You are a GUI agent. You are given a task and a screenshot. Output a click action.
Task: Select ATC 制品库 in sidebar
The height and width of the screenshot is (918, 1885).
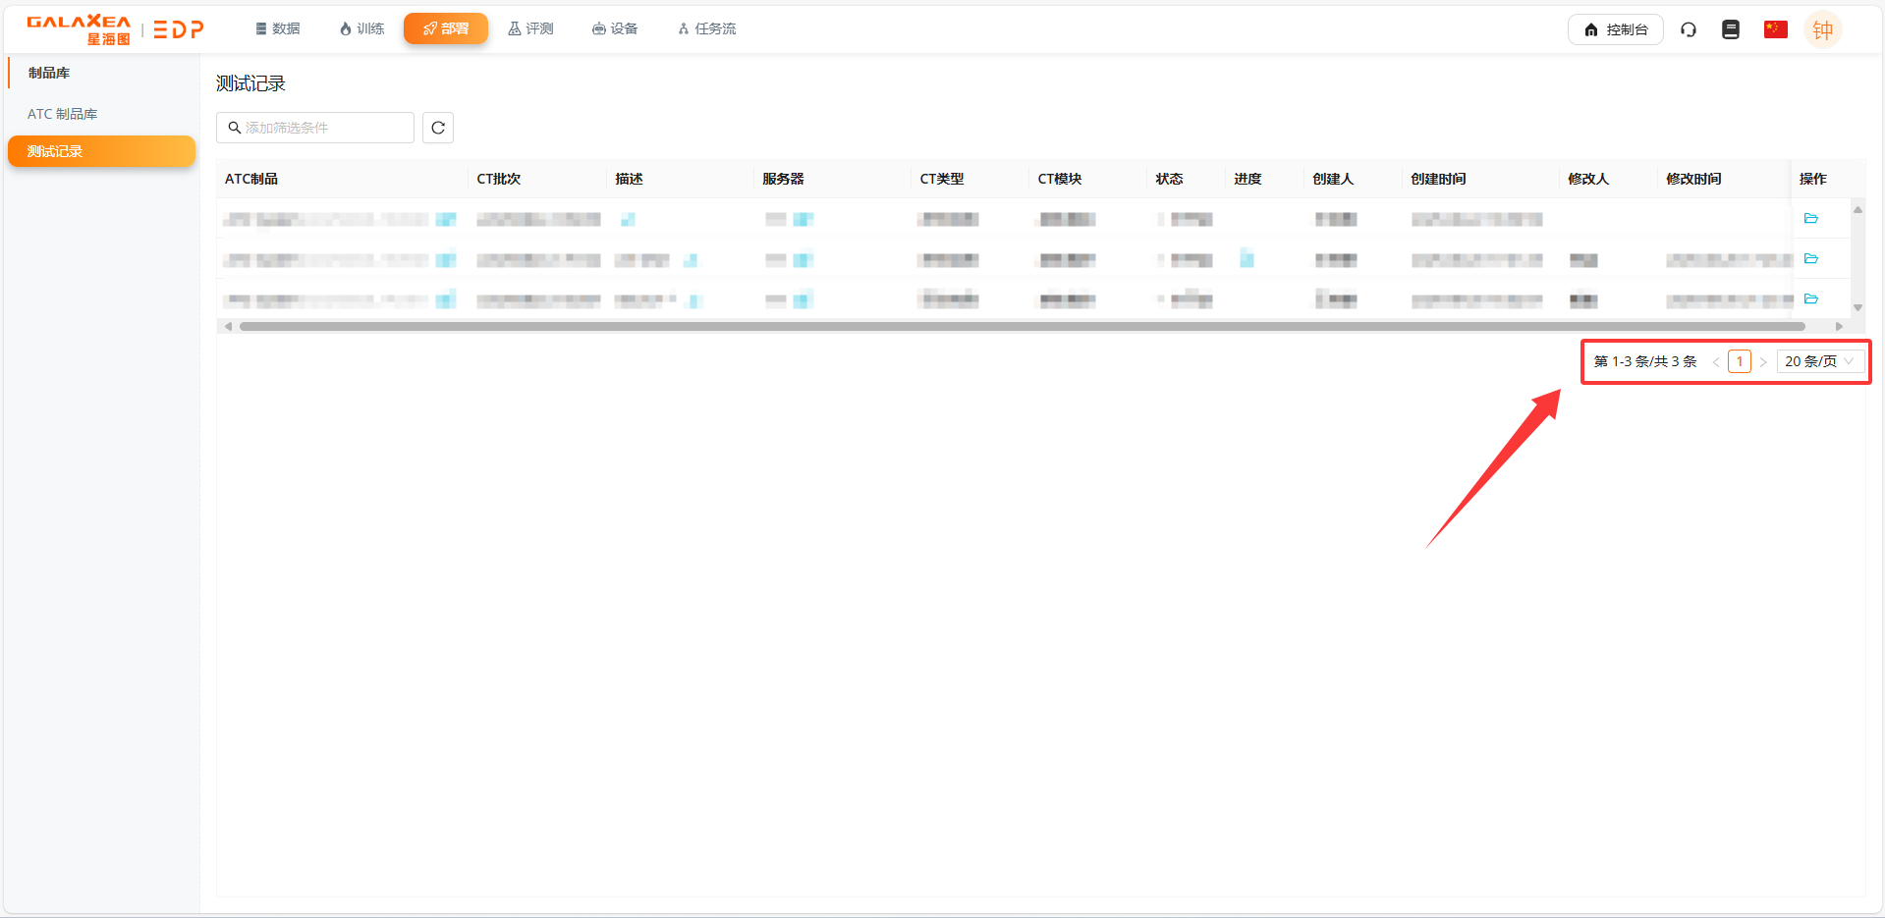coord(63,114)
